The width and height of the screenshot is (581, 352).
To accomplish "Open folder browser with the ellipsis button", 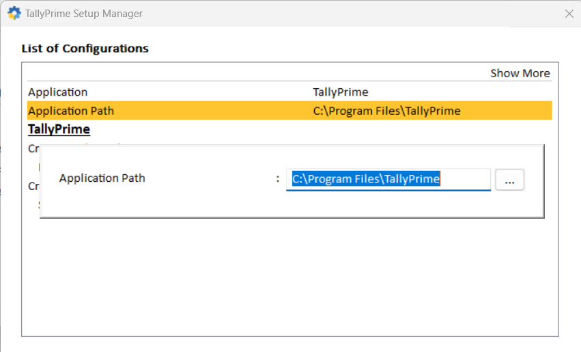I will (509, 180).
